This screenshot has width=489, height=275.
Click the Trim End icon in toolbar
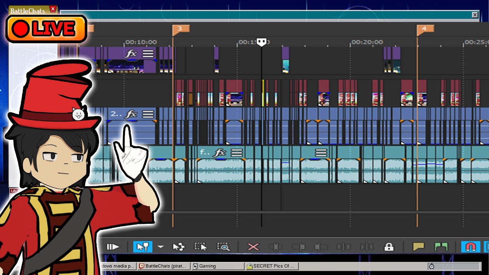pos(321,247)
